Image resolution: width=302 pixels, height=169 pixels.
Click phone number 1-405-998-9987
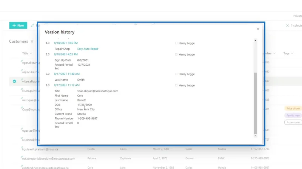260,167
